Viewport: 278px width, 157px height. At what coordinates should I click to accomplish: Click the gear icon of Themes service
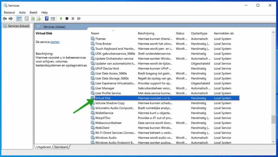pos(93,39)
